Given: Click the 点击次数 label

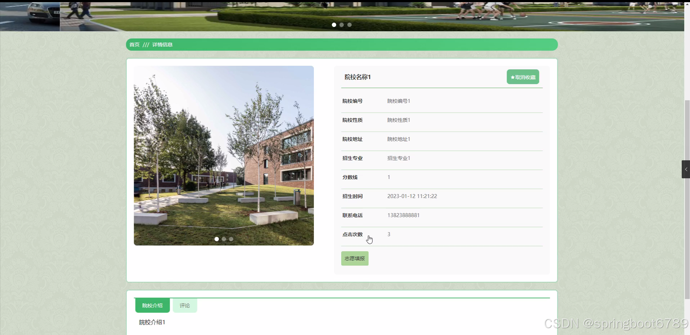Looking at the screenshot, I should coord(353,234).
